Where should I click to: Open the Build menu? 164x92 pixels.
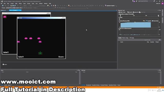16,3
